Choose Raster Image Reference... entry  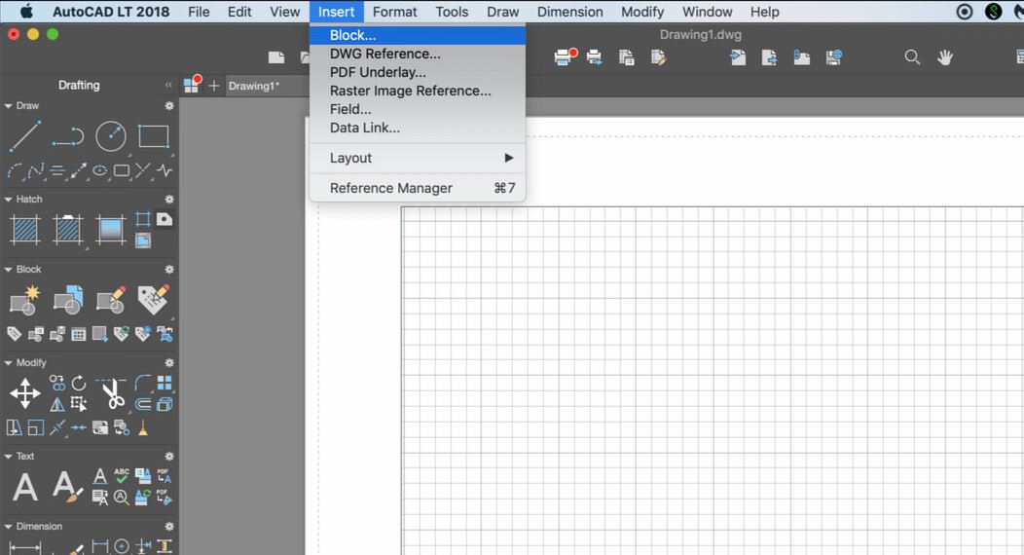pyautogui.click(x=418, y=91)
